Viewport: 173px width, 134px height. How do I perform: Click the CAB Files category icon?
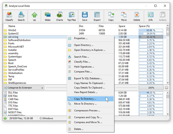pyautogui.click(x=5, y=99)
